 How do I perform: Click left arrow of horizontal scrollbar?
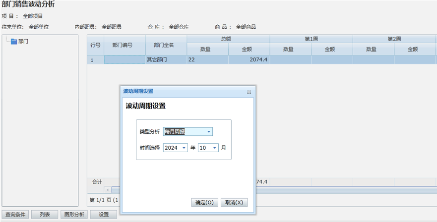click(x=108, y=190)
